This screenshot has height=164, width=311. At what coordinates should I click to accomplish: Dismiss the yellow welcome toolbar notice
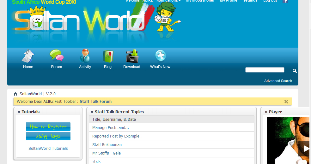(286, 102)
